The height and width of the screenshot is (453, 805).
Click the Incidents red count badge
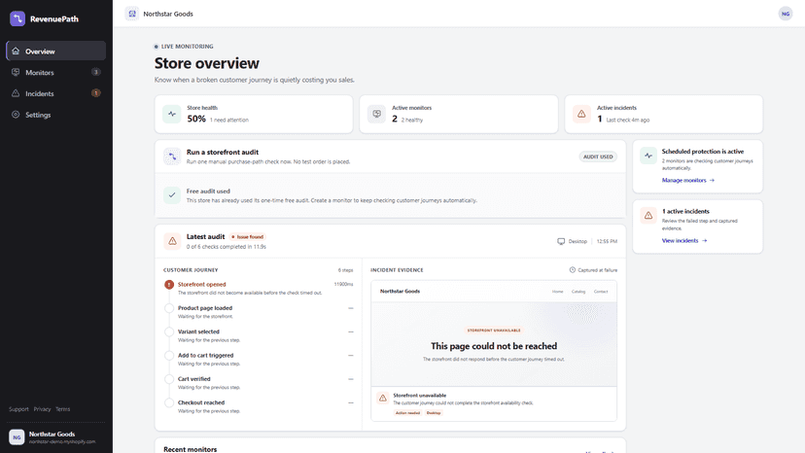point(95,93)
